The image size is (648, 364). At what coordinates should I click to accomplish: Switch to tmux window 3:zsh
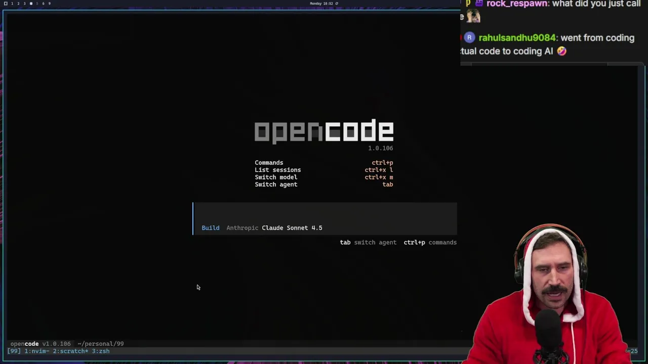click(x=101, y=351)
